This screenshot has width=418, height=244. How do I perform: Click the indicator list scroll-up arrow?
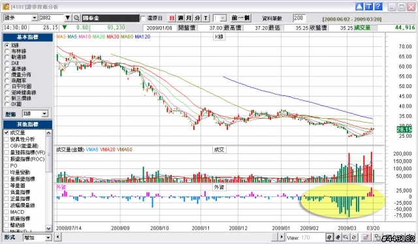(48, 132)
